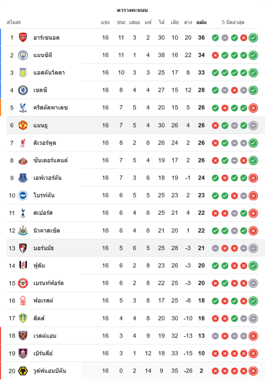
Task: Click the Liverpool club crest
Action: (23, 143)
